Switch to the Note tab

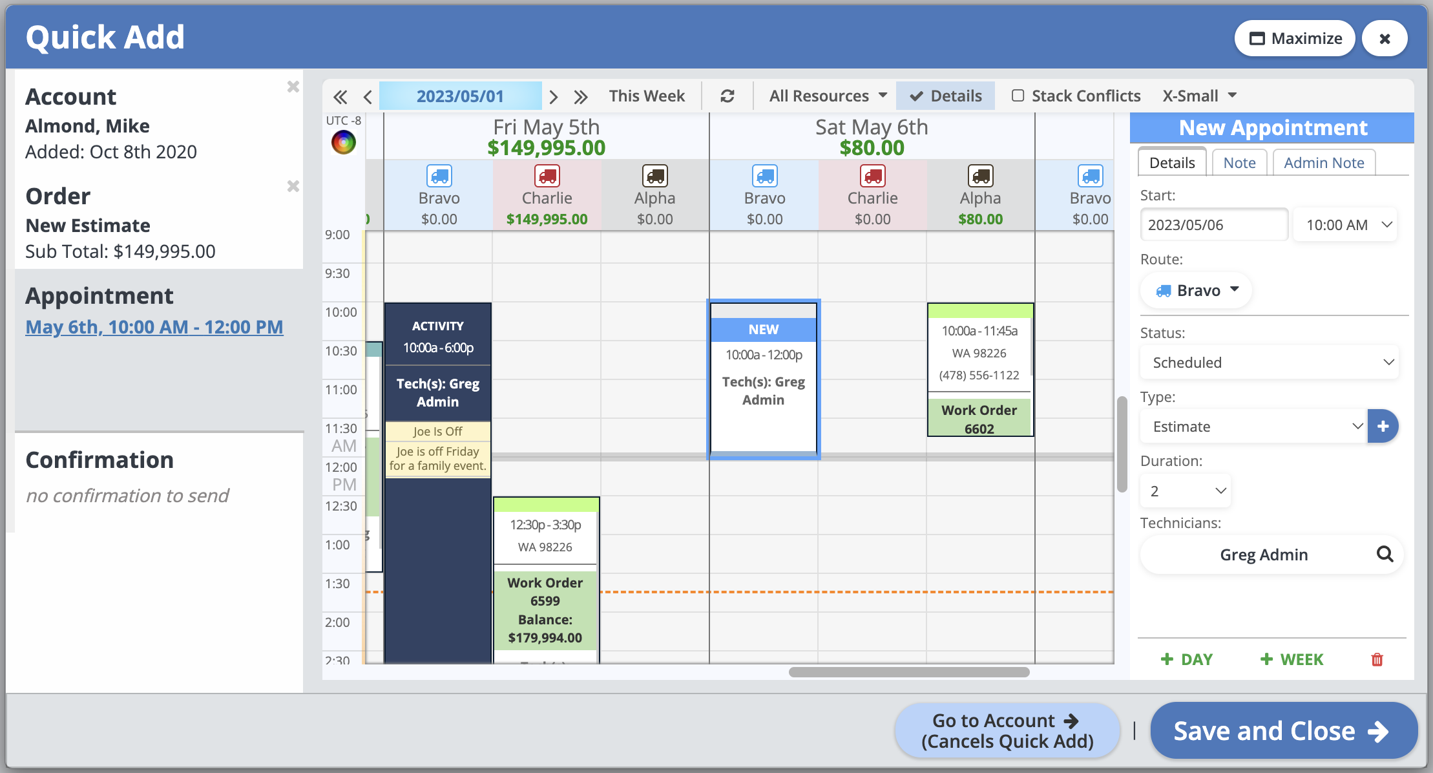click(x=1239, y=163)
